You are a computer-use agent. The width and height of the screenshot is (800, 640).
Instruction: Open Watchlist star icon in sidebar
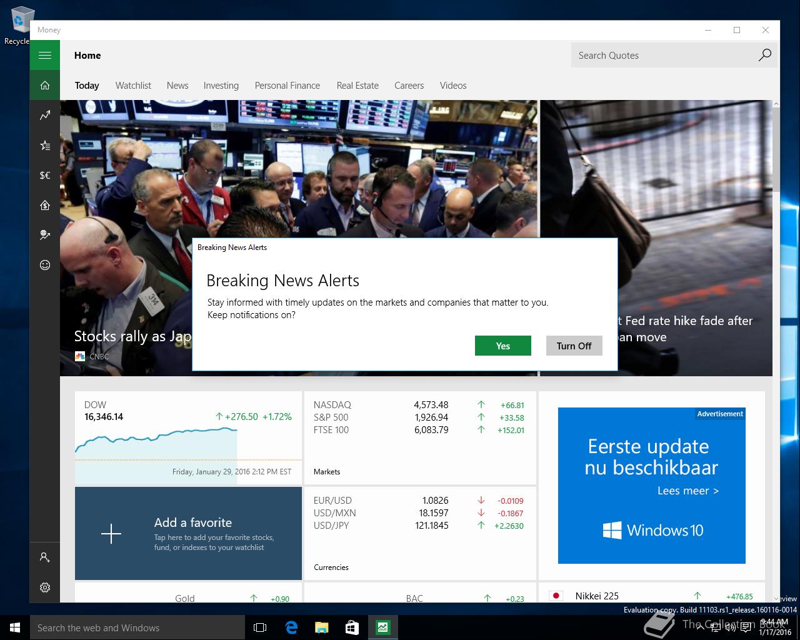click(x=45, y=145)
